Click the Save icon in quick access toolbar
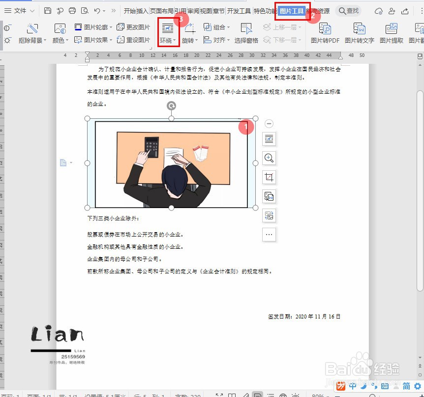 click(x=48, y=11)
